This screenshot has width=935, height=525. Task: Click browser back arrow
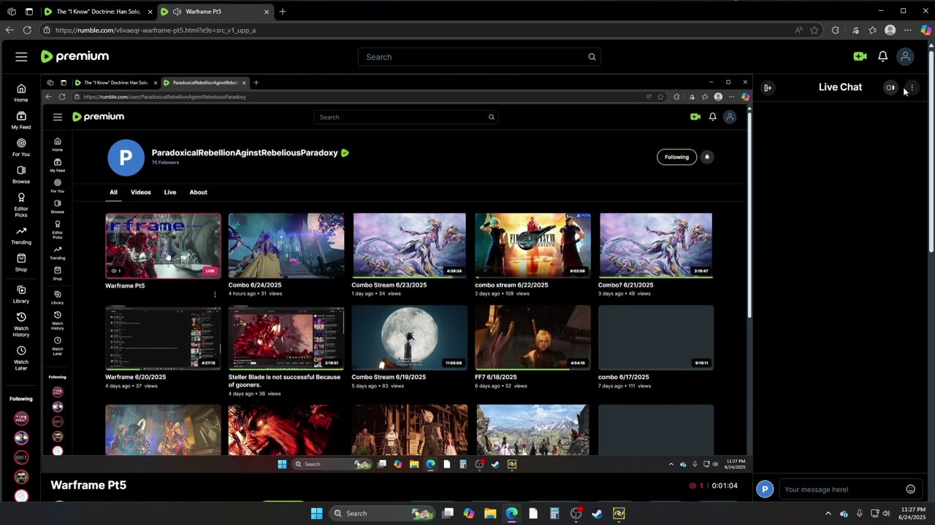(x=9, y=30)
